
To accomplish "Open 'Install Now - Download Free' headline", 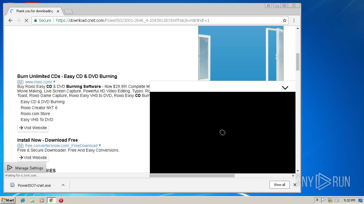I will point(47,140).
